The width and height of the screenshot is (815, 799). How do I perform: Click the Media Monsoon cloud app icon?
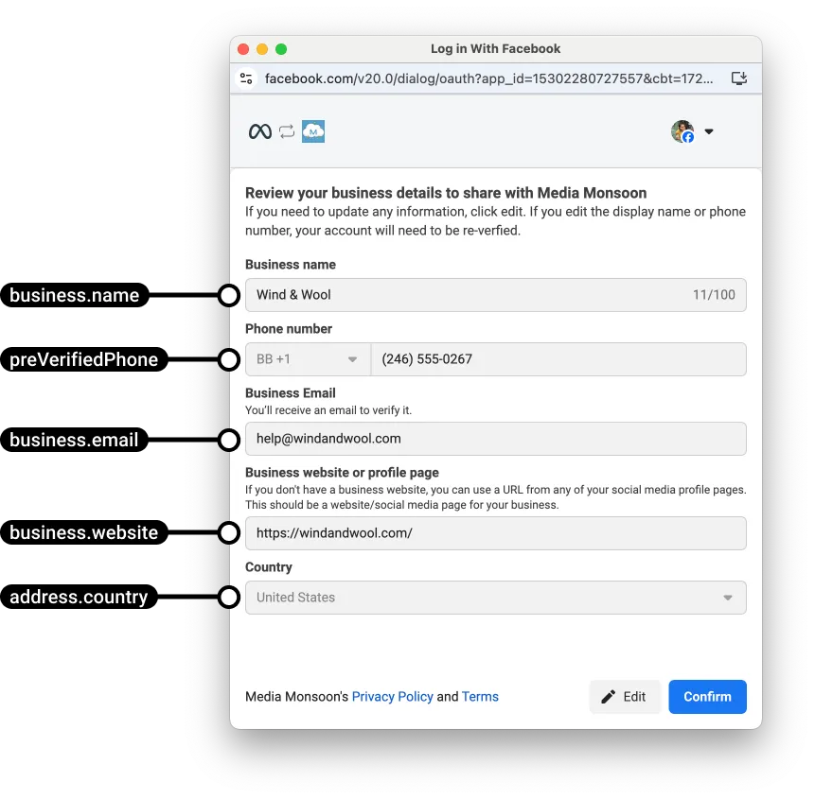point(313,132)
